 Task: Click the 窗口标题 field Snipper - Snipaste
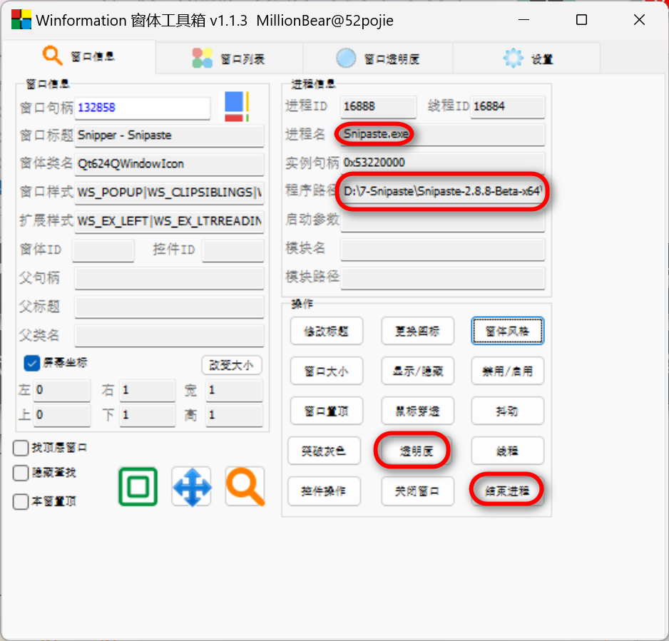tap(169, 135)
